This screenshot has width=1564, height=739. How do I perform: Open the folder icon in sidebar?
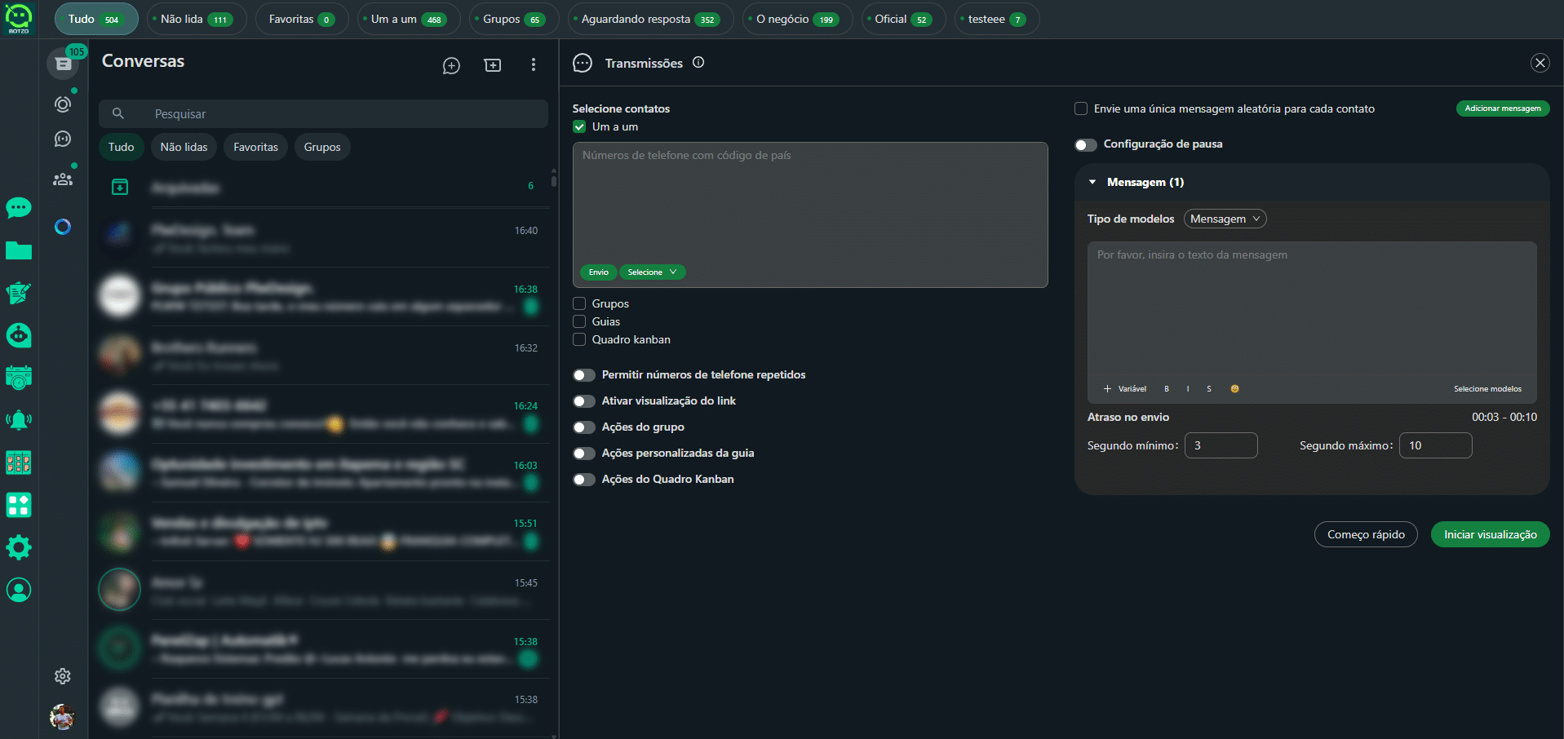[19, 250]
